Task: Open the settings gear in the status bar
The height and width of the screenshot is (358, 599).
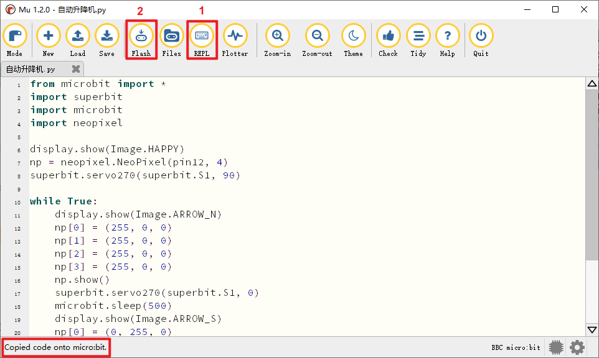Action: [x=577, y=347]
